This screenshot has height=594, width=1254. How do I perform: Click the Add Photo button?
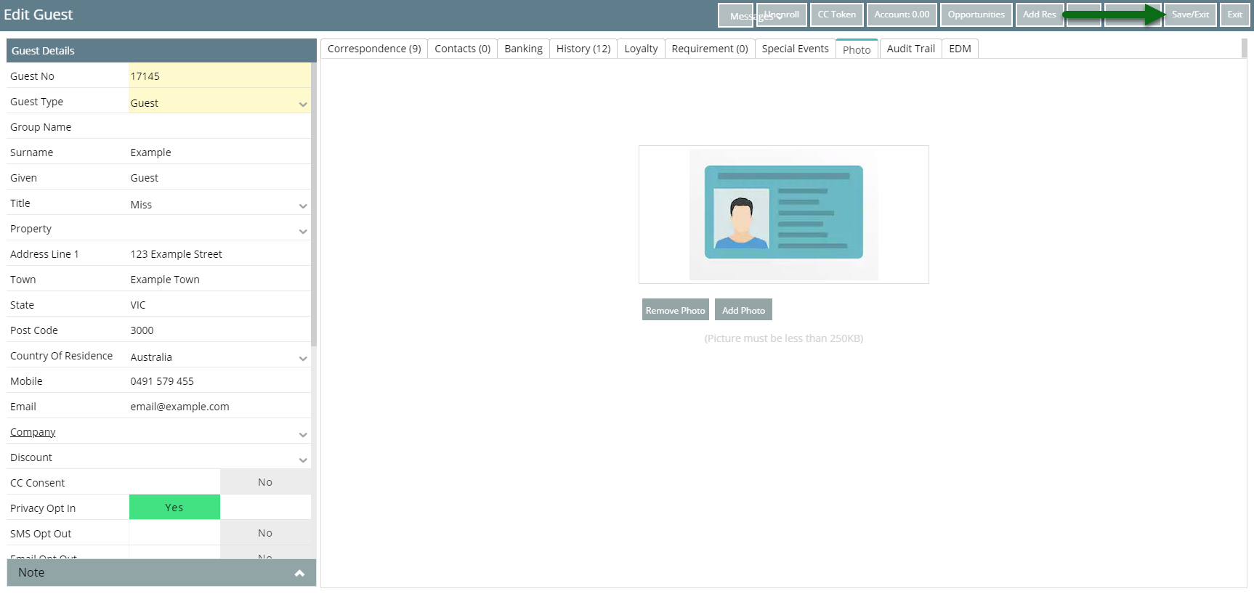(743, 310)
